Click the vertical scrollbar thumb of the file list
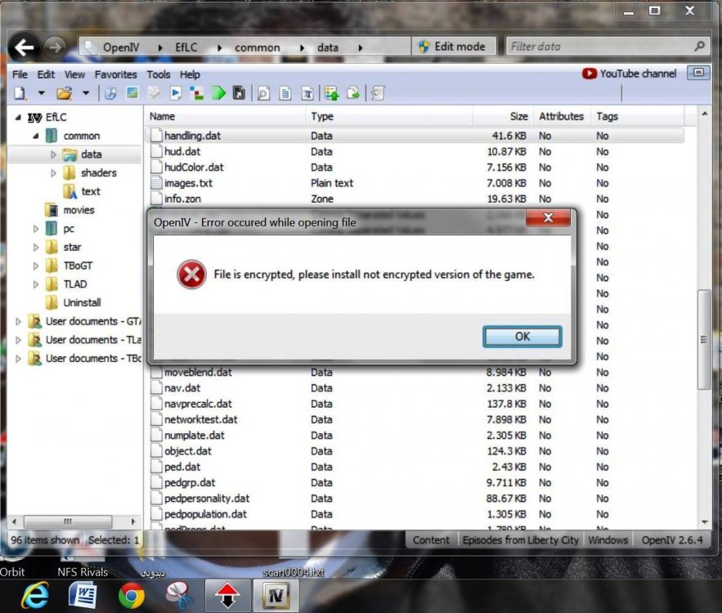Viewport: 722px width, 613px height. click(x=703, y=339)
